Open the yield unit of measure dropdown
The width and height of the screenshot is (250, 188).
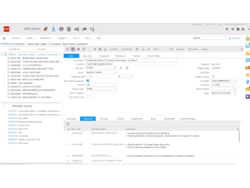click(x=125, y=77)
